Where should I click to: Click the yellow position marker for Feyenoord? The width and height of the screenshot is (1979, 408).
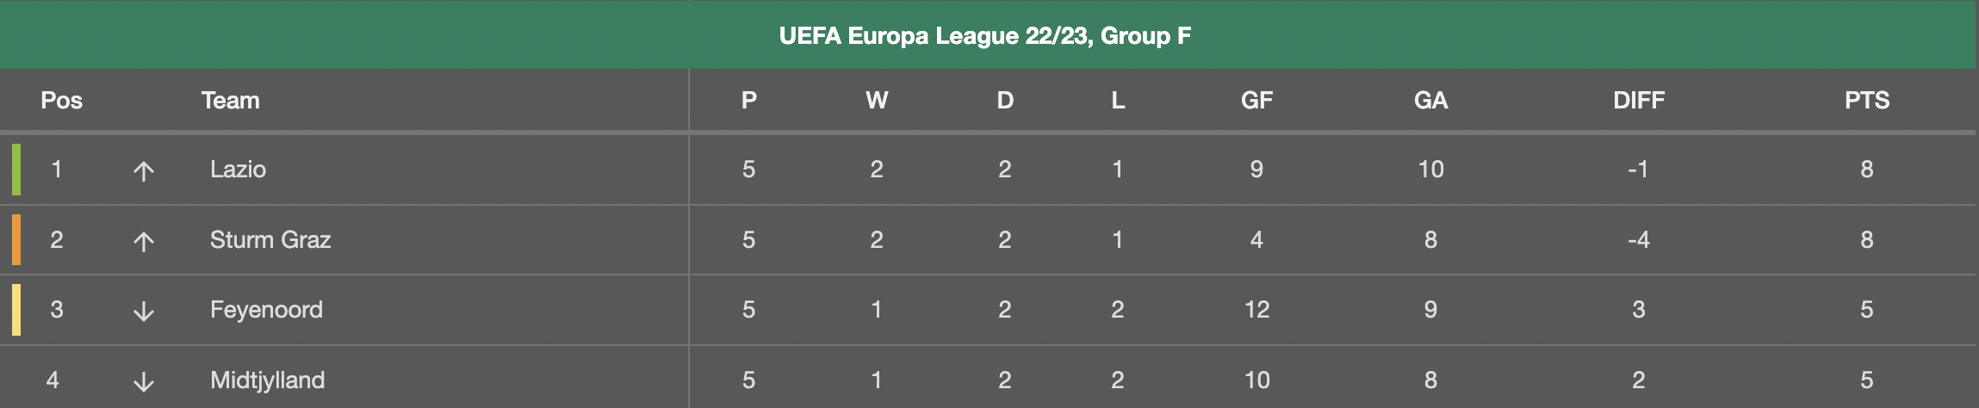click(x=16, y=310)
